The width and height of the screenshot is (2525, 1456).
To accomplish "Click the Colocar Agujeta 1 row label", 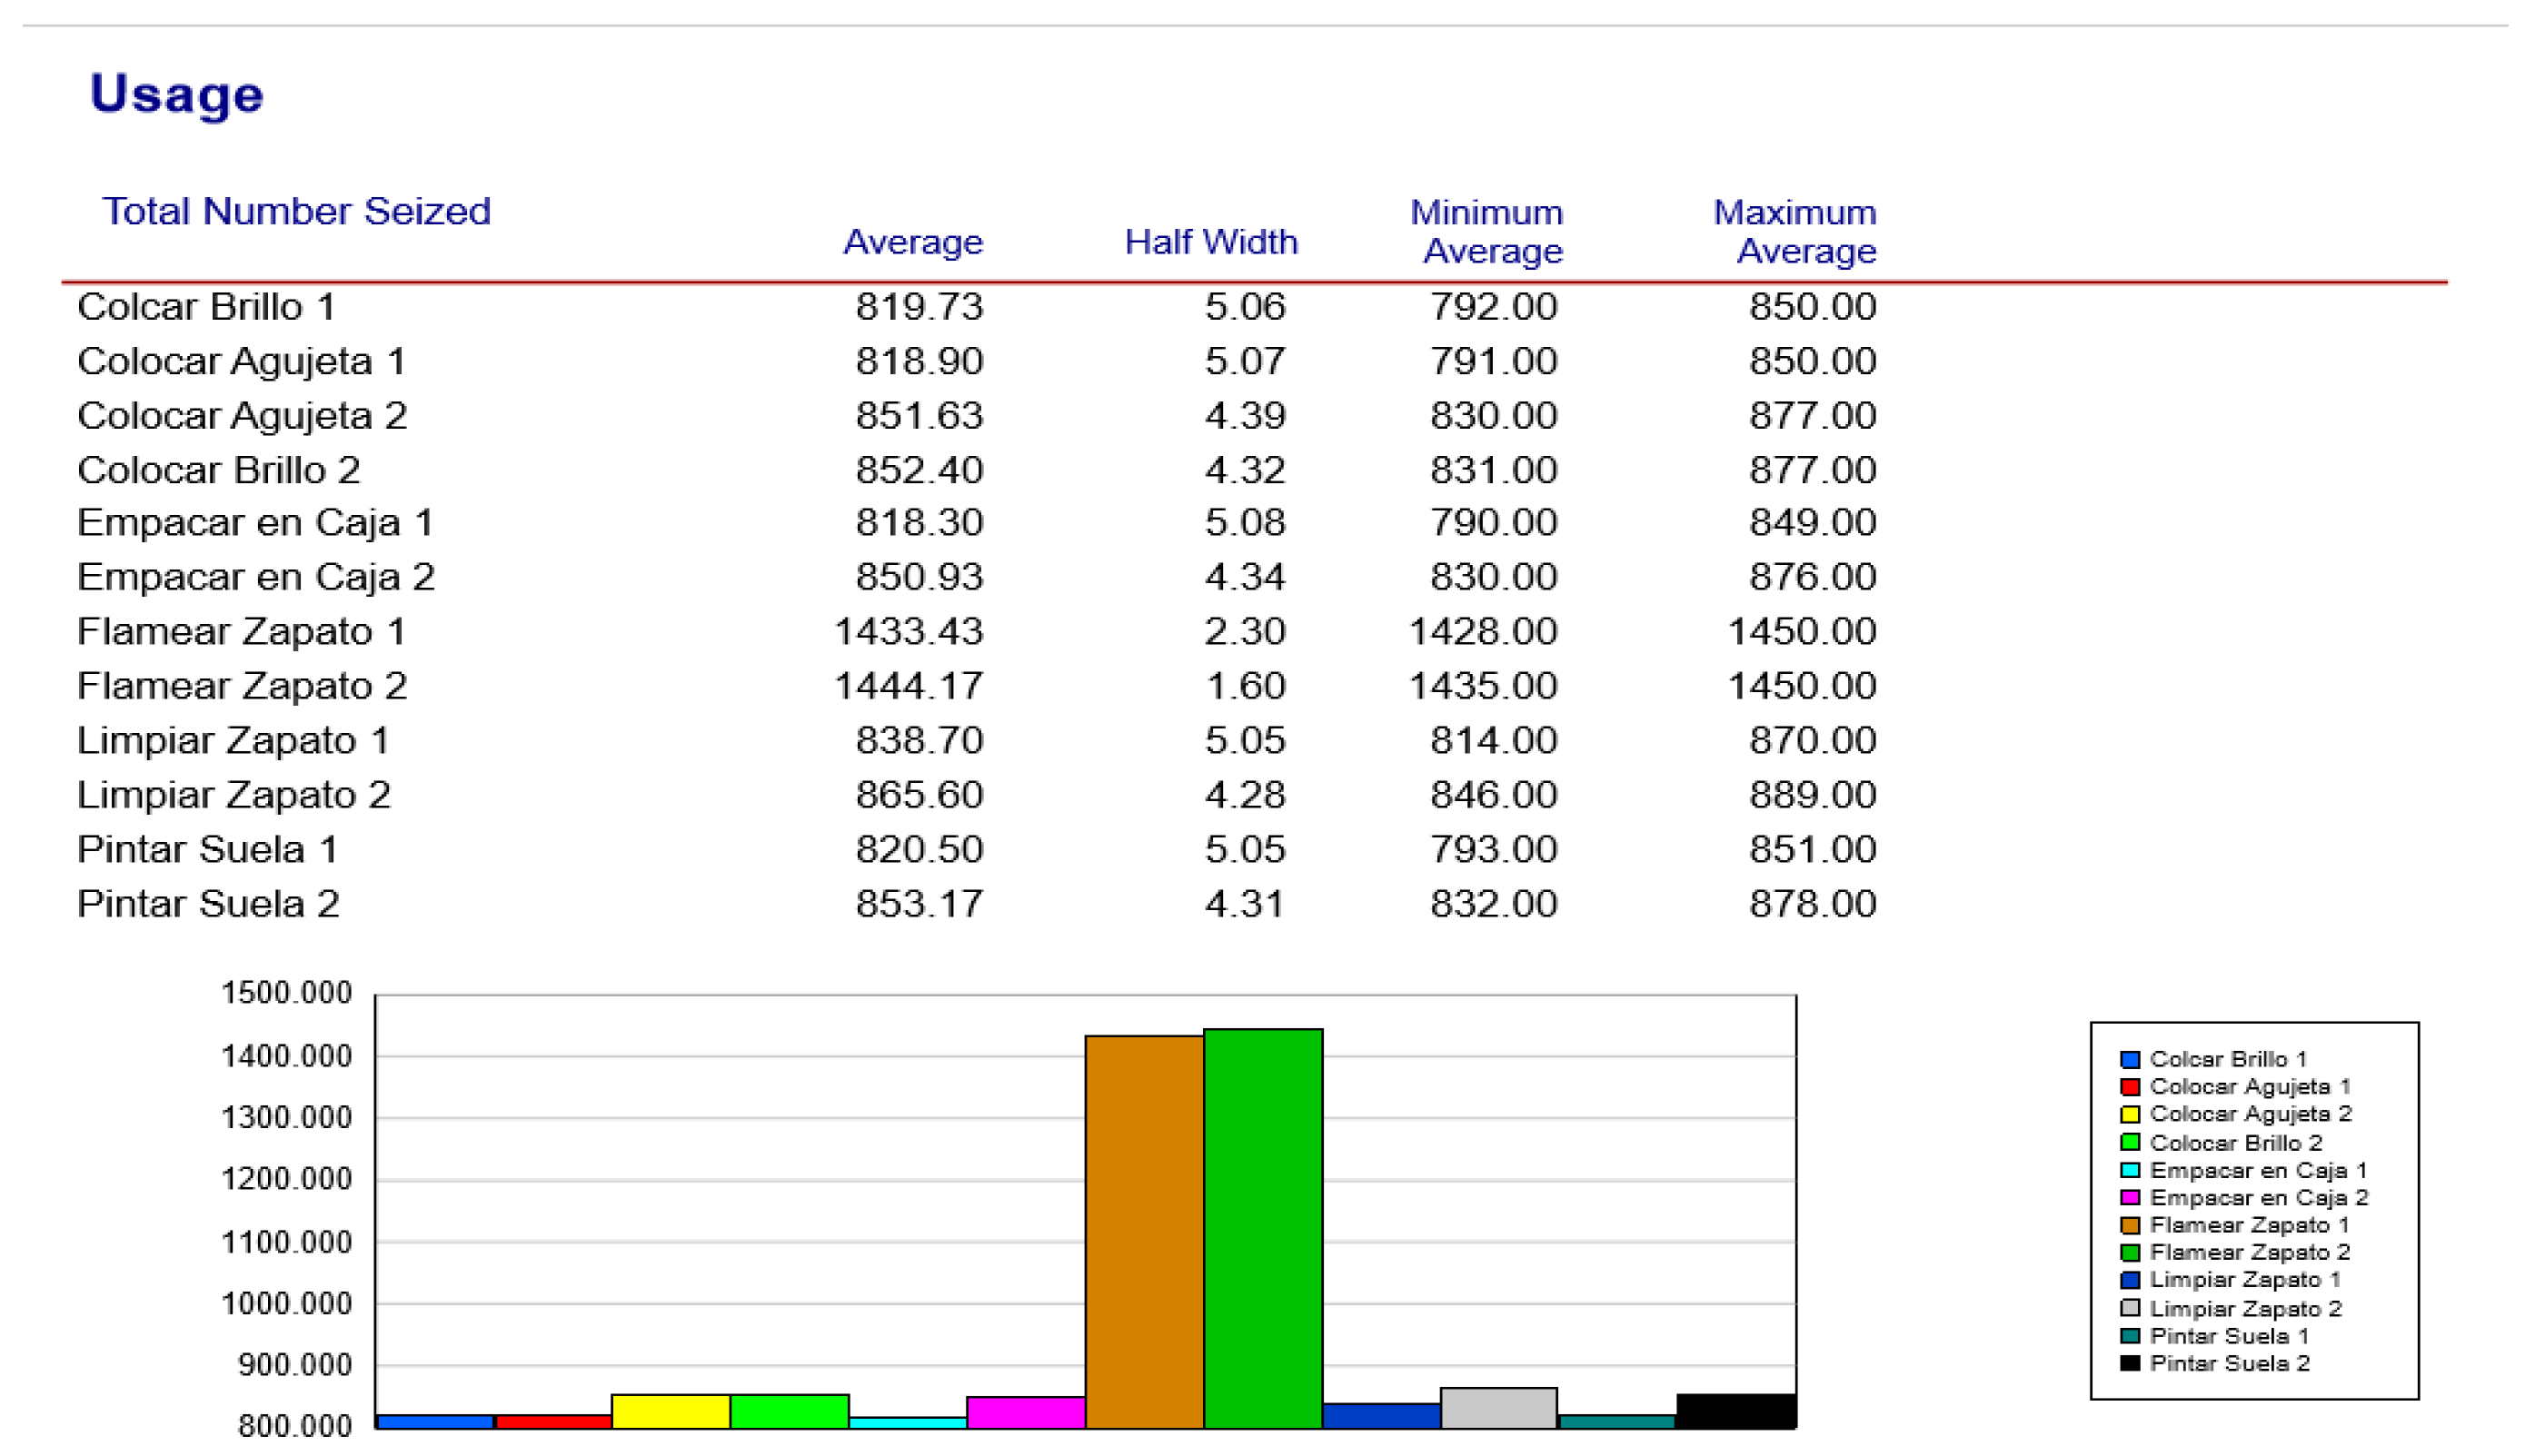I will tap(242, 361).
